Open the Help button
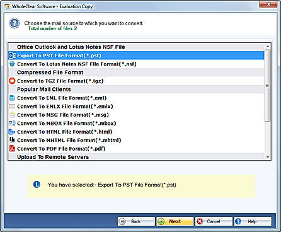Screen dimensions: 281x232 pyautogui.click(x=253, y=221)
